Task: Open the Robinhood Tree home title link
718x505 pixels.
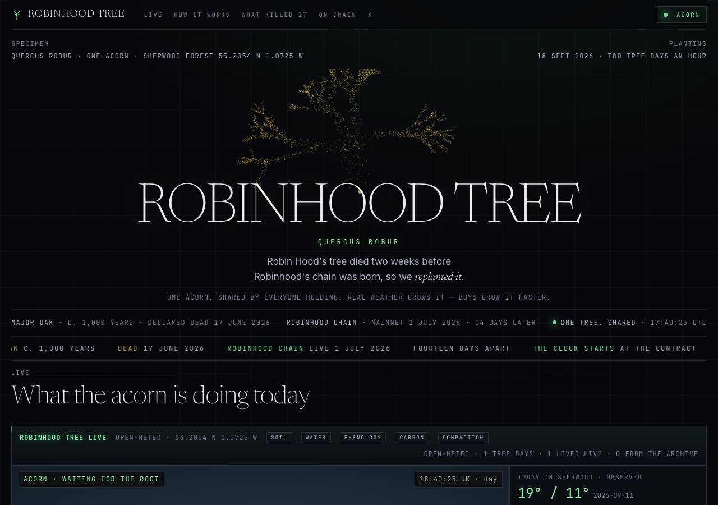Action: pyautogui.click(x=76, y=13)
